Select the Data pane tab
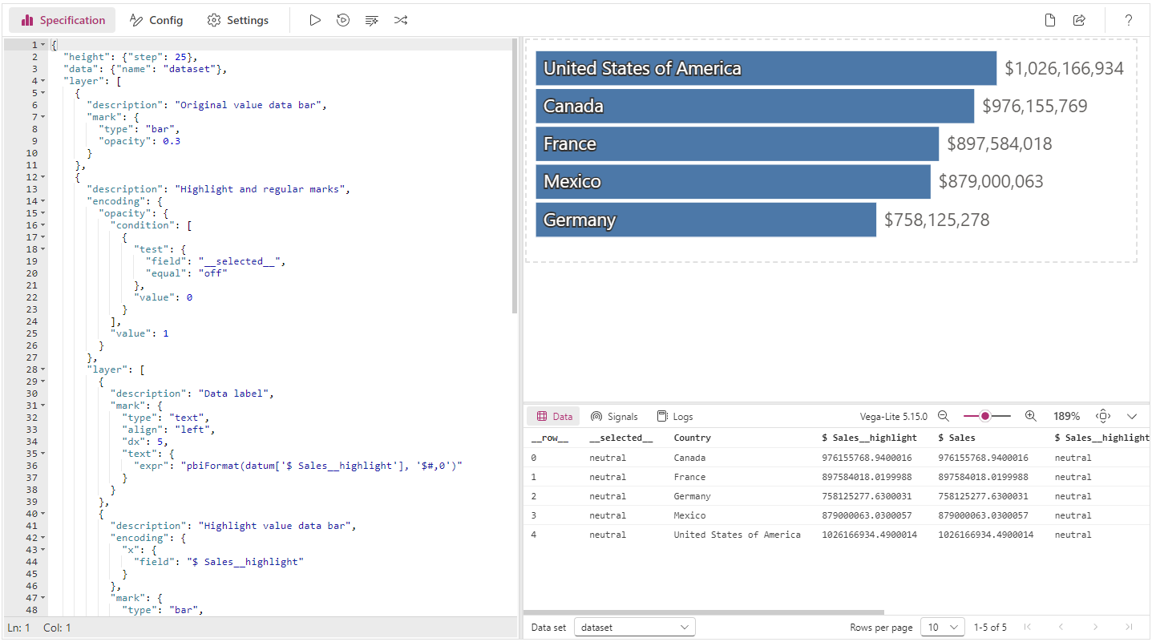The image size is (1152, 642). (555, 416)
